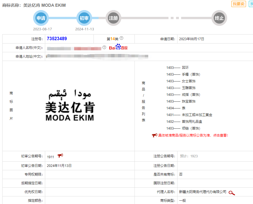Select goods item 1402 首饰用礼品盒
The width and height of the screenshot is (253, 204).
tap(184, 122)
